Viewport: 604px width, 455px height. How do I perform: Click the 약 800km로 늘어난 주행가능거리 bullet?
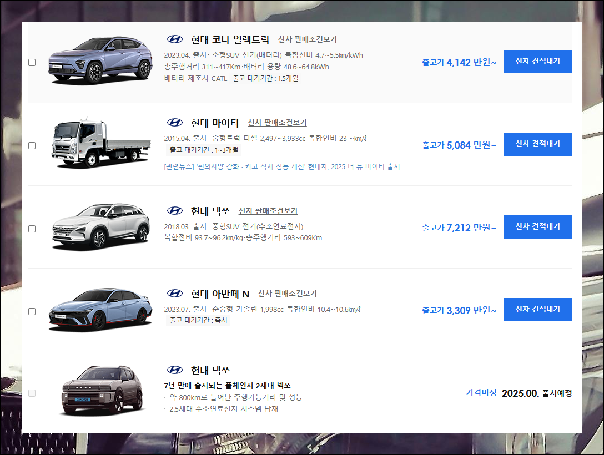point(236,397)
